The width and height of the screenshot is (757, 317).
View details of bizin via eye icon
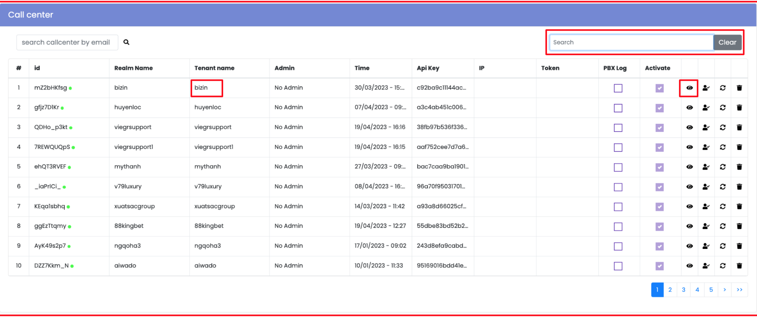689,88
